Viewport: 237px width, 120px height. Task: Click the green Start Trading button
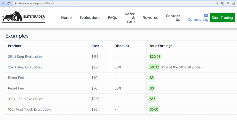[222, 18]
